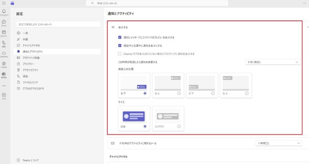309x164 pixels.
Task: Launch Copilot from the left rail
Action: (4, 64)
